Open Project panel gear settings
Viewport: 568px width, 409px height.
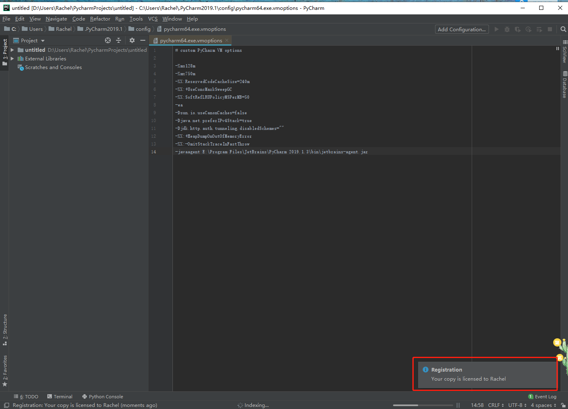132,40
